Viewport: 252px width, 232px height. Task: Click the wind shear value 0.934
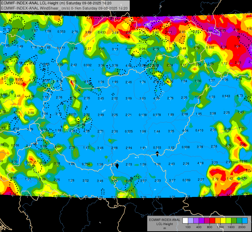197,64
